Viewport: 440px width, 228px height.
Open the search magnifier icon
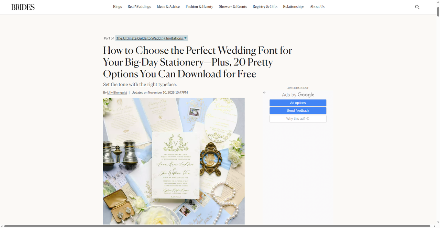click(x=417, y=7)
